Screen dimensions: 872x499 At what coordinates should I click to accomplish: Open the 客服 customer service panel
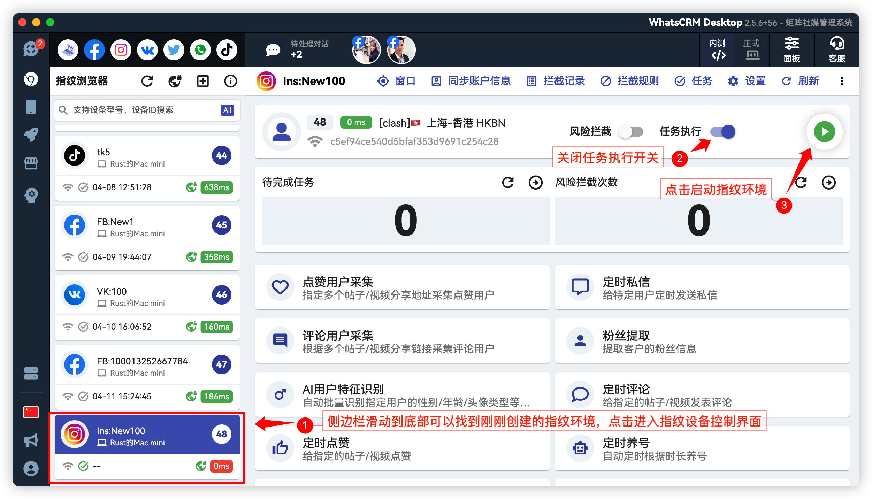point(836,49)
